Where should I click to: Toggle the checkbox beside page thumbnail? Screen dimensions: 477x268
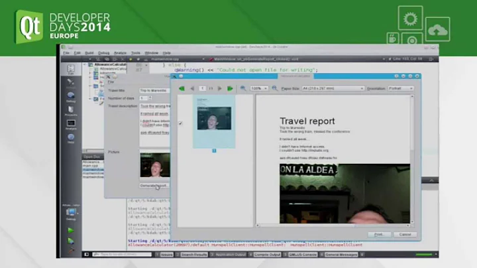[180, 123]
